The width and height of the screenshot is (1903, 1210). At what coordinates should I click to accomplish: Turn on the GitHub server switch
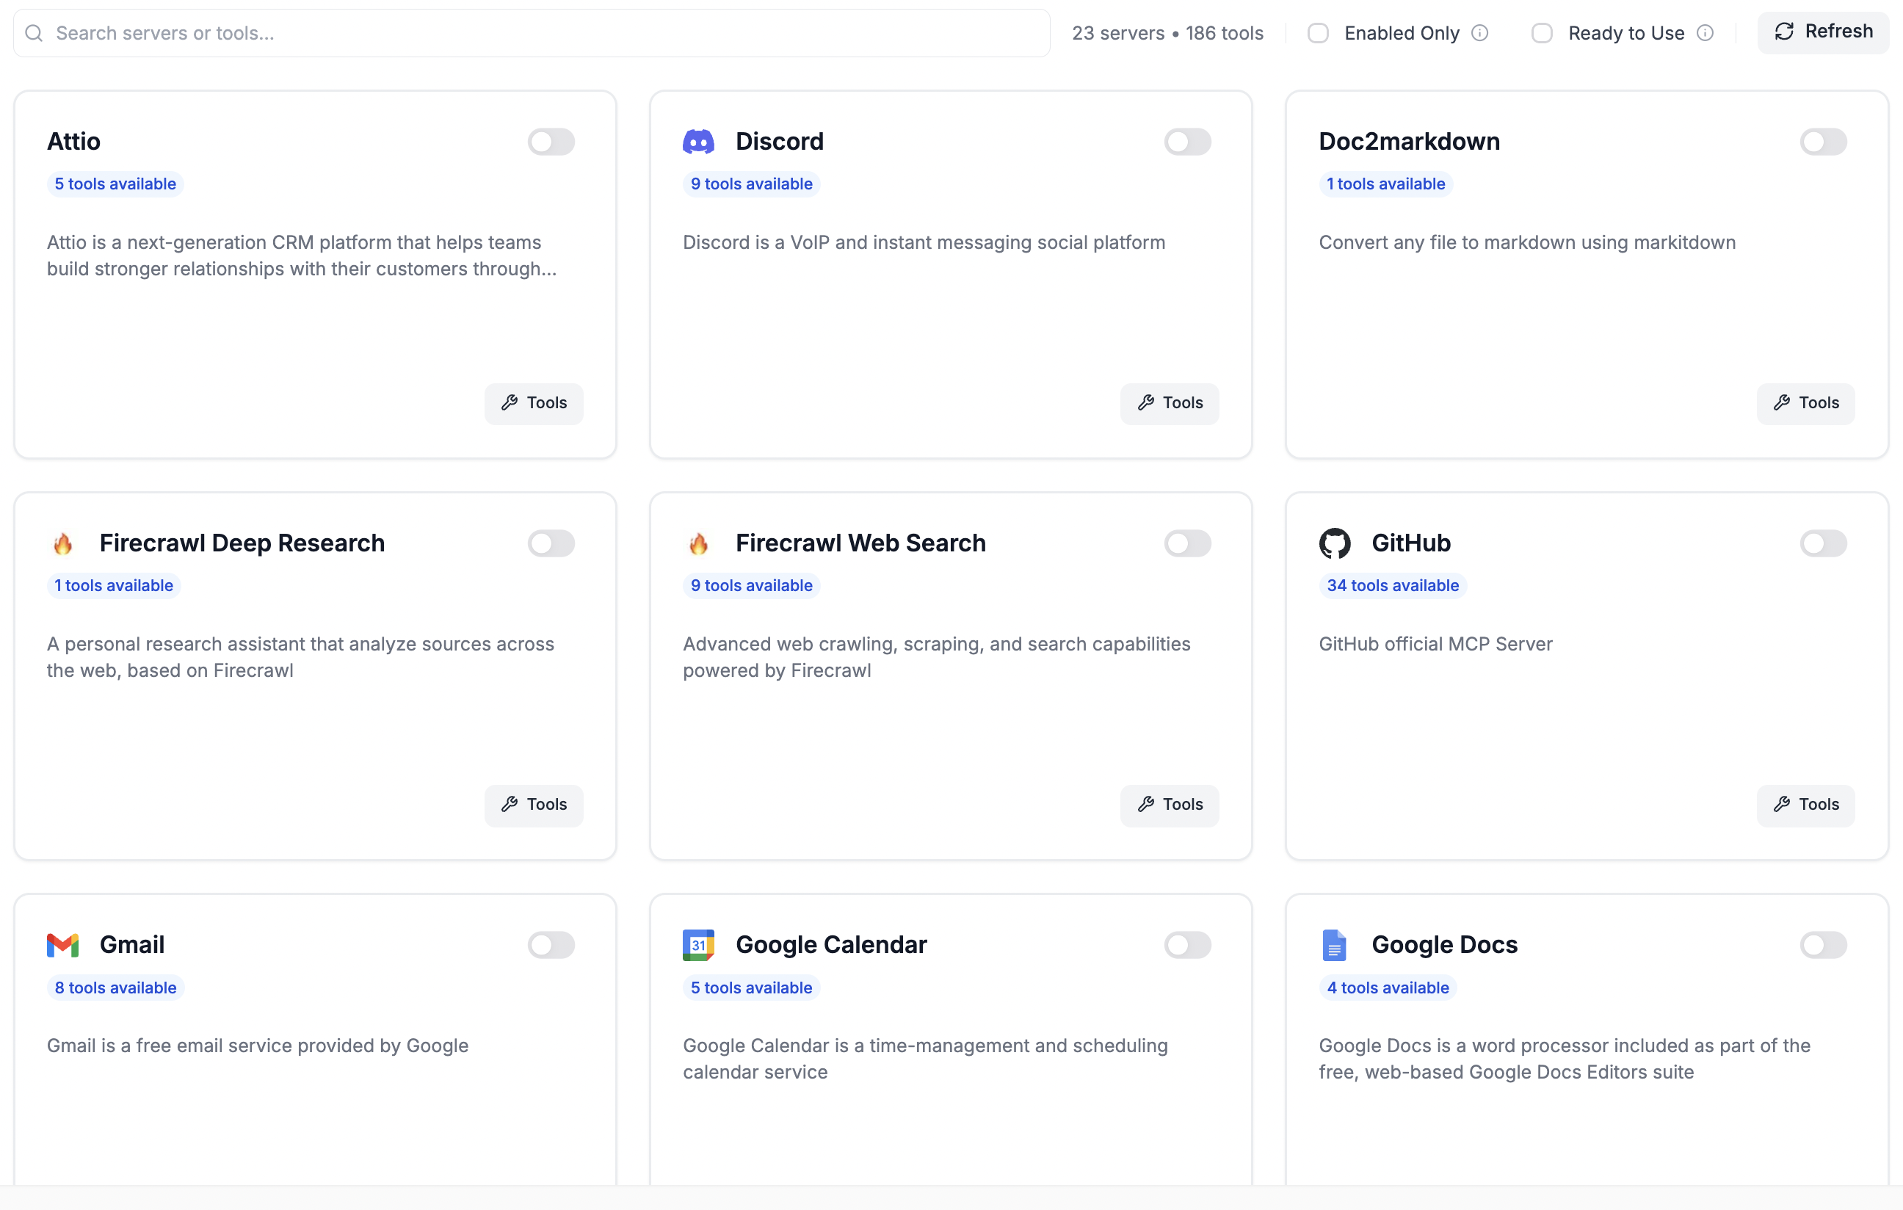(x=1822, y=543)
